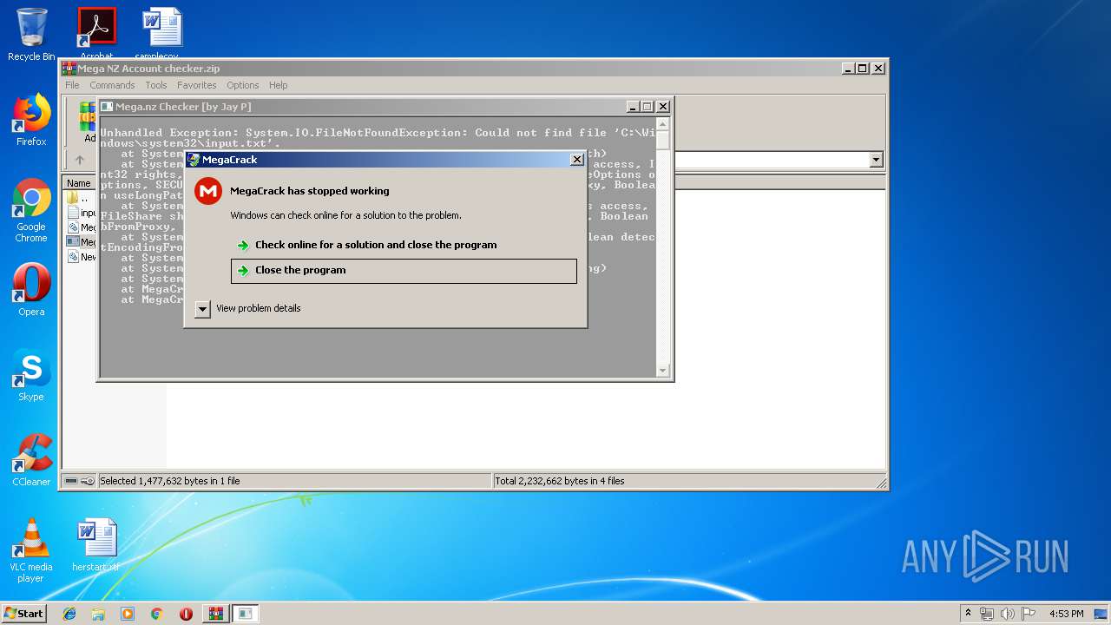Open the Options menu in WinRAR
Screen dimensions: 1111x625
click(243, 85)
